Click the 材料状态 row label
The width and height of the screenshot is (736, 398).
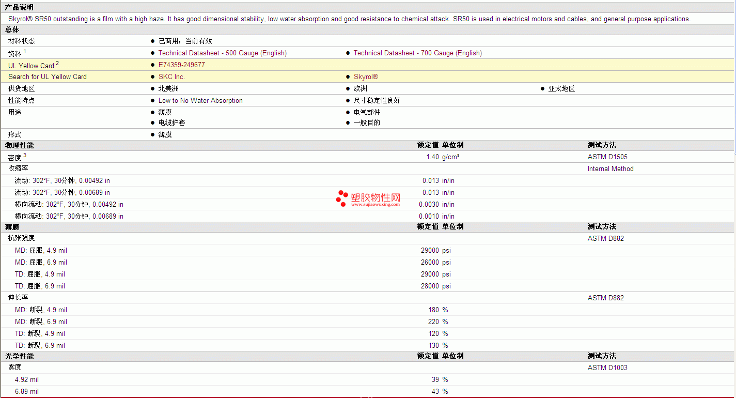tap(22, 41)
